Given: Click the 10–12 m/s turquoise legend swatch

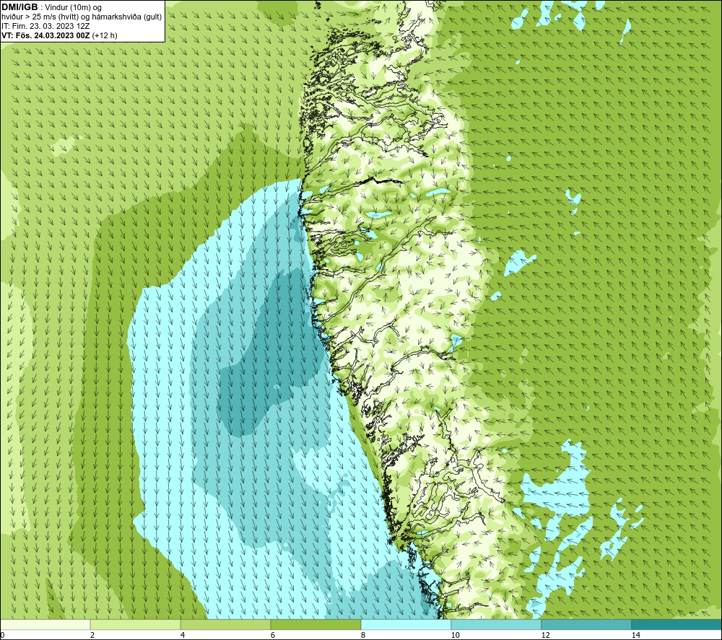Looking at the screenshot, I should tap(497, 624).
